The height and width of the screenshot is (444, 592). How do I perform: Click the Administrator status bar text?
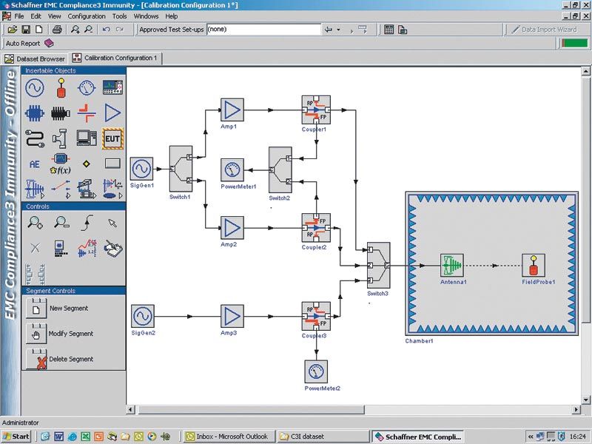[21, 423]
